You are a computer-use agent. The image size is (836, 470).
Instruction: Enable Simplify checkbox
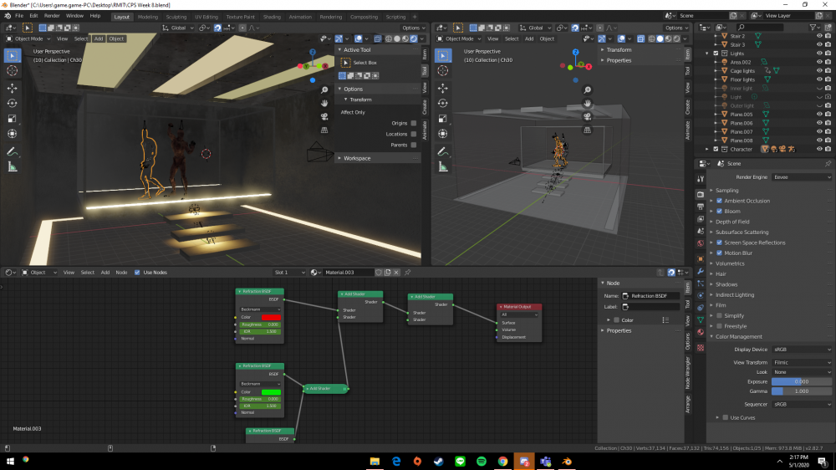coord(719,316)
